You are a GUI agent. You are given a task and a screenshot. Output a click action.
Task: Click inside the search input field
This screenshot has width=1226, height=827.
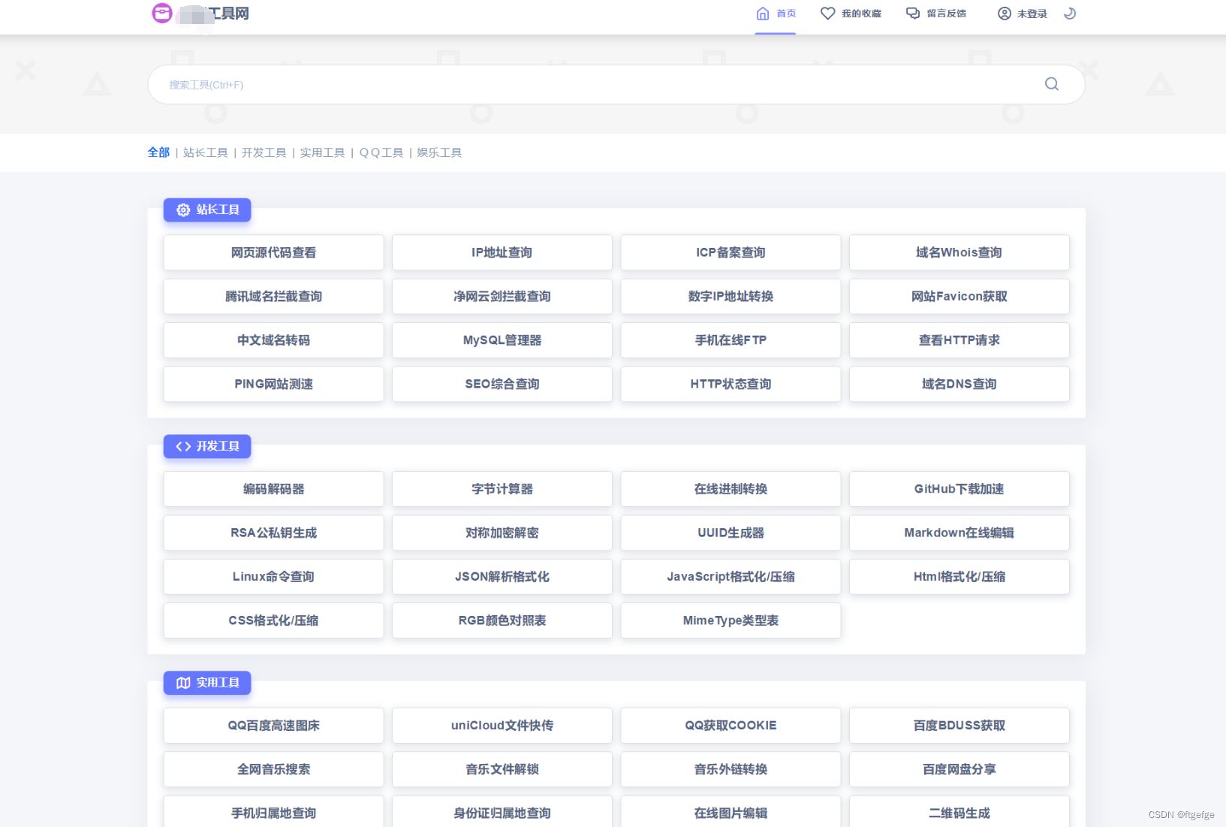[526, 84]
